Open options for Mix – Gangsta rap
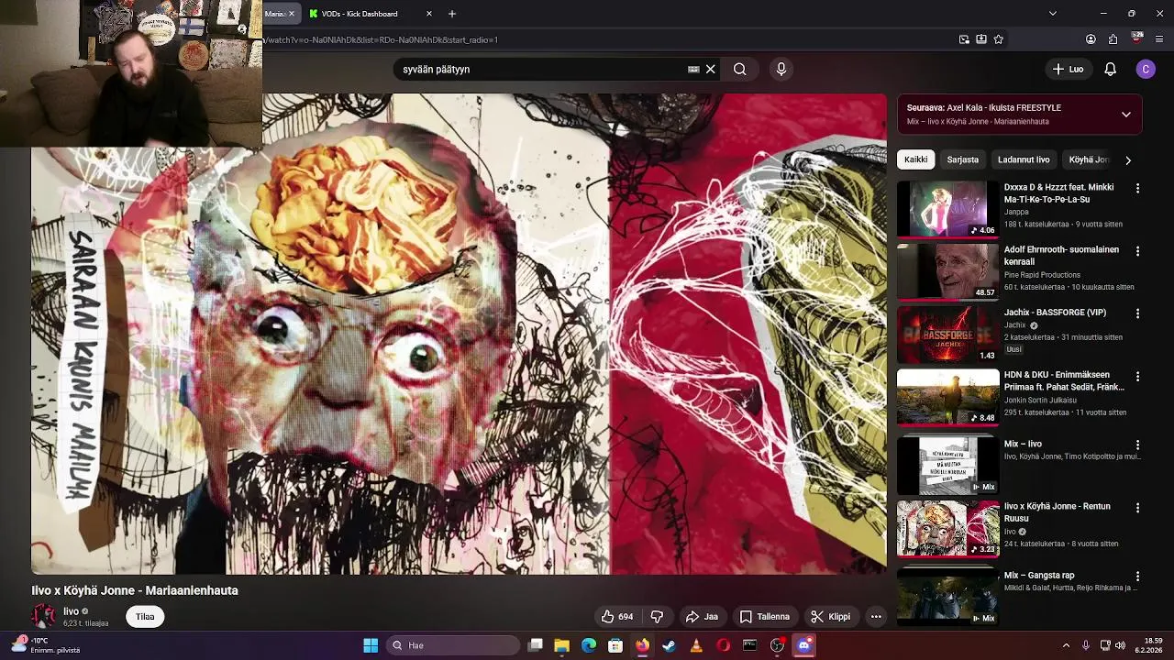 1137,576
